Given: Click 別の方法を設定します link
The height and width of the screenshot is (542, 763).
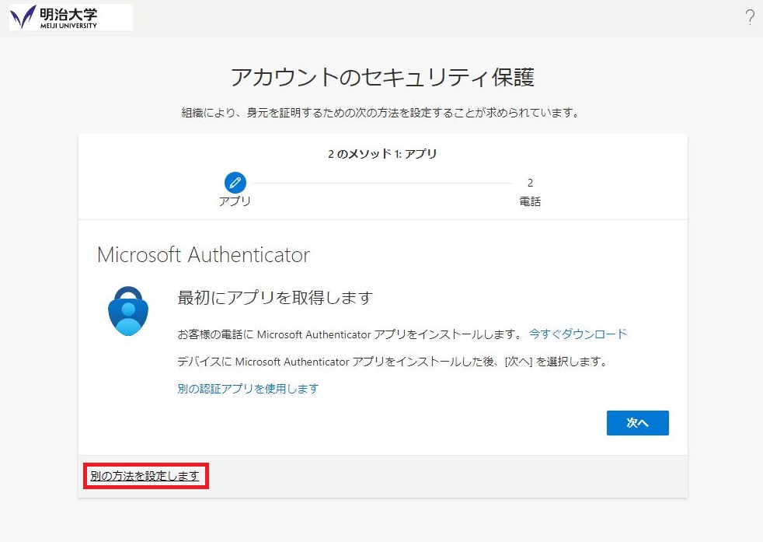Looking at the screenshot, I should point(145,476).
